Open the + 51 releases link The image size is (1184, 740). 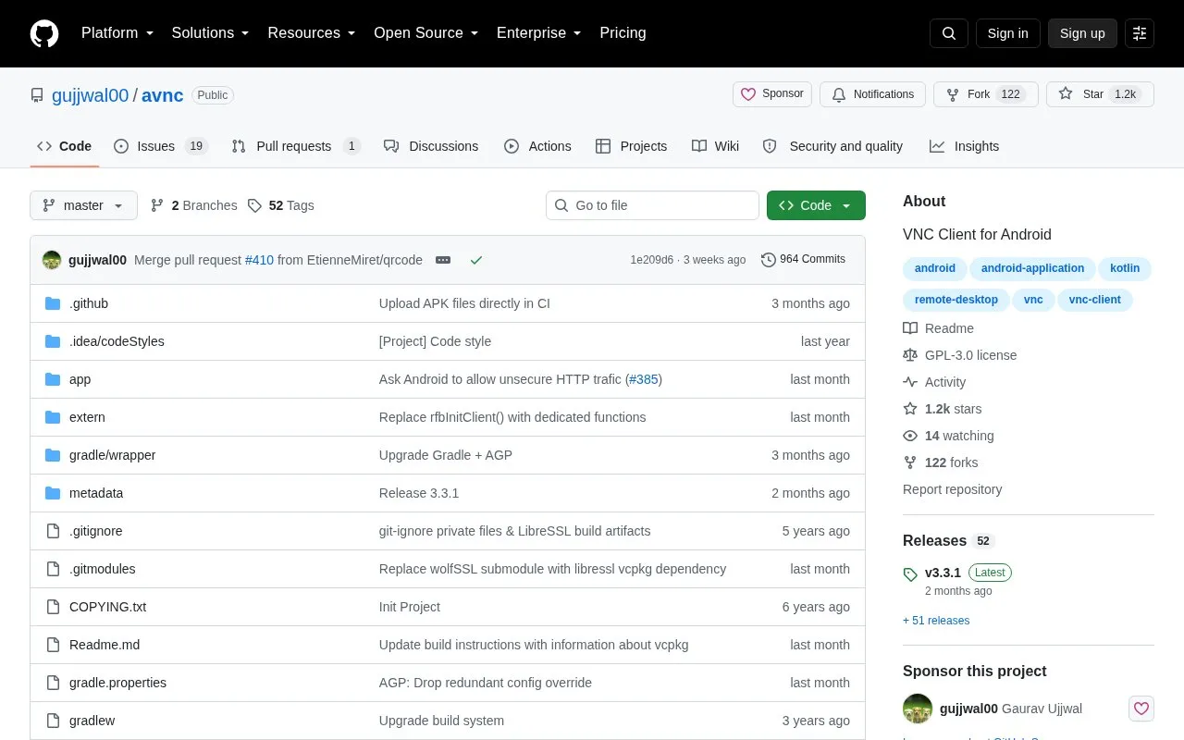point(936,621)
